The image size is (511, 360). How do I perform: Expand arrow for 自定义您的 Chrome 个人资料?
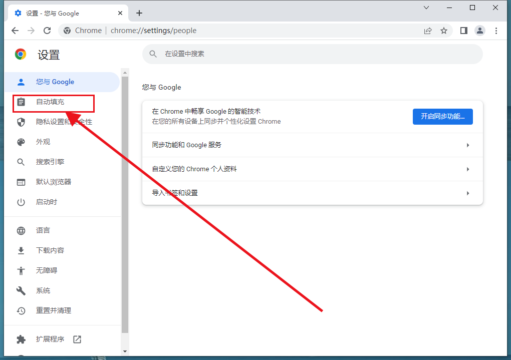467,169
